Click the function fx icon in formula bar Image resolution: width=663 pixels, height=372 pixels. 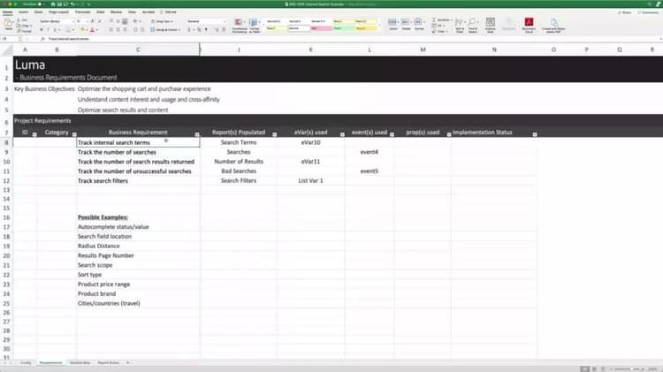pos(43,39)
